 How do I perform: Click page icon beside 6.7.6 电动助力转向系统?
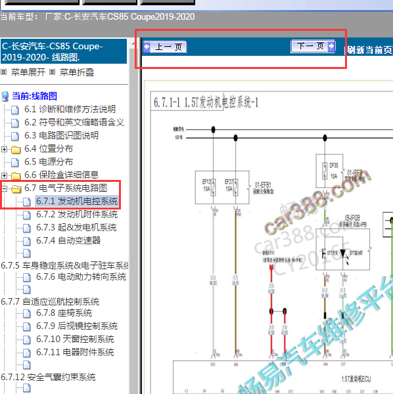[x=27, y=277]
